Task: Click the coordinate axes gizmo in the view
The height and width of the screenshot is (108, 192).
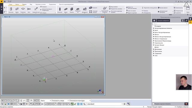Action: (x=100, y=91)
